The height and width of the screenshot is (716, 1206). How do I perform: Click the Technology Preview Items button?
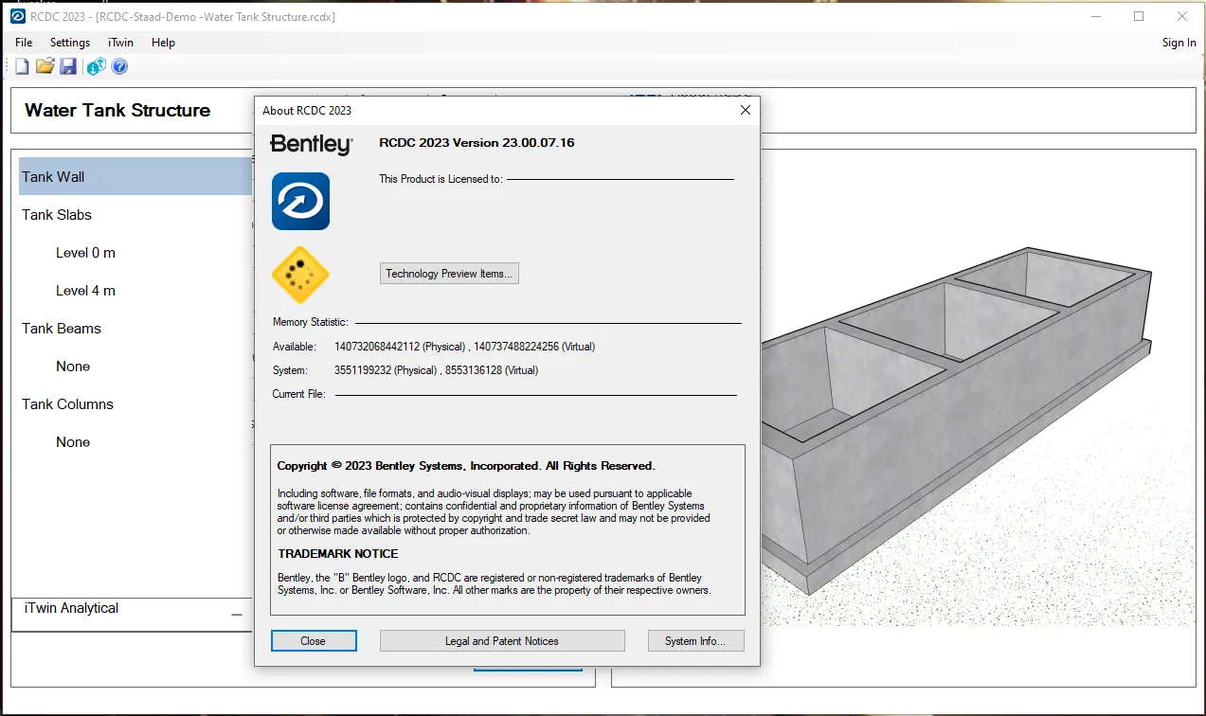click(x=449, y=274)
